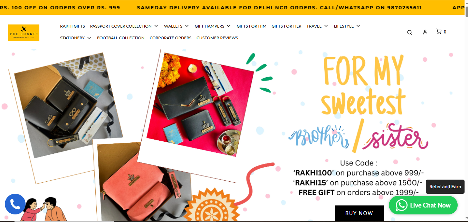Go to Gifts For Him
468x222 pixels.
251,26
